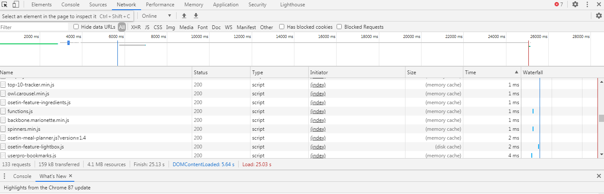
Task: Open DevTools settings gear in top bar
Action: coord(575,5)
